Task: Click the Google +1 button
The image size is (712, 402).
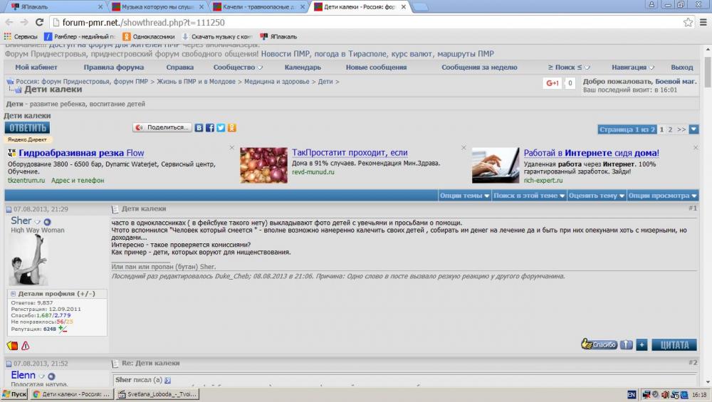Action: 553,83
